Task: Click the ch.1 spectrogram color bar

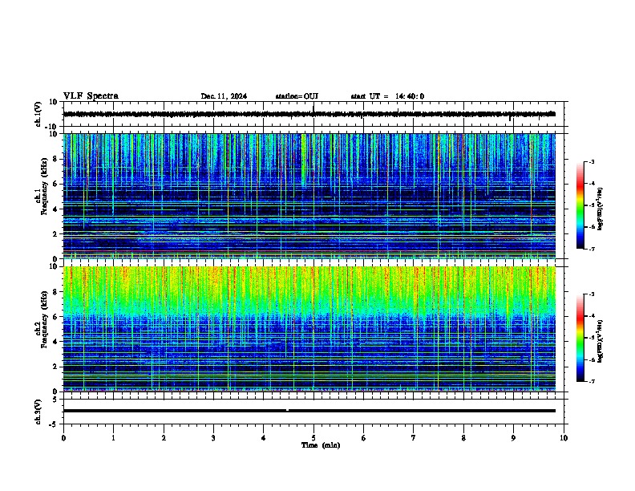Action: point(580,205)
